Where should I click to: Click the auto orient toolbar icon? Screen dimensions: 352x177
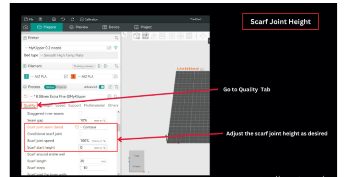(x=154, y=36)
